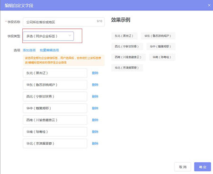The height and width of the screenshot is (174, 213).
Task: Click the 确定 button
Action: [203, 167]
